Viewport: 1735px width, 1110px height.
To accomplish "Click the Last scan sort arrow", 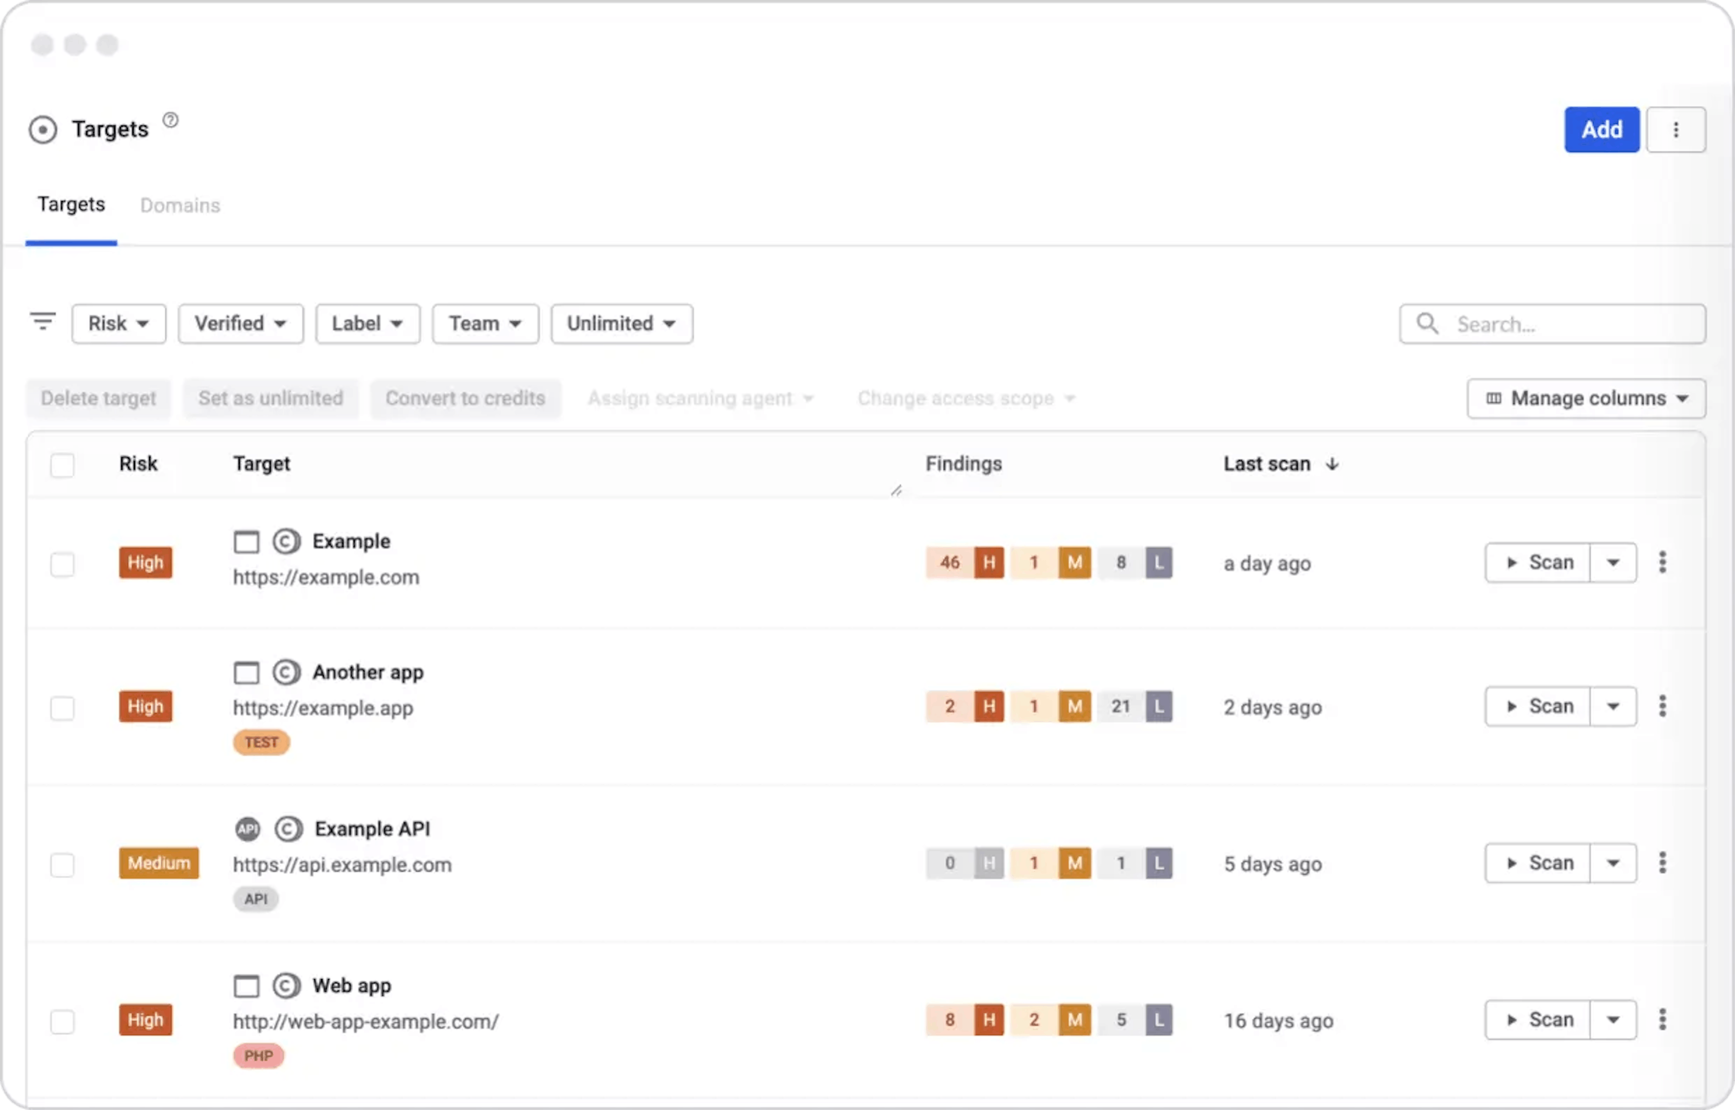I will [1332, 464].
